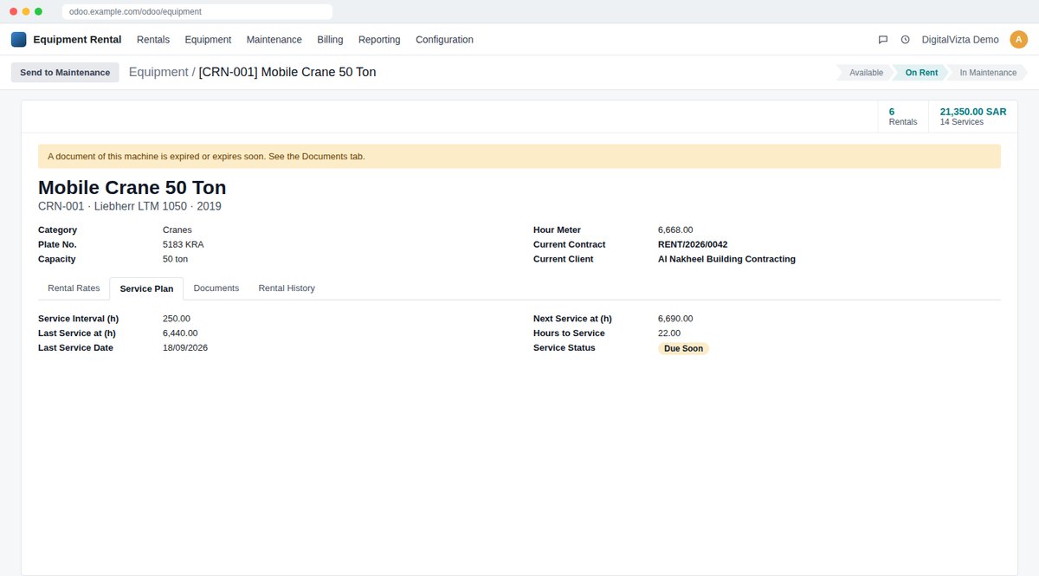Go back to Equipment breadcrumb
Image resolution: width=1039 pixels, height=576 pixels.
(158, 73)
